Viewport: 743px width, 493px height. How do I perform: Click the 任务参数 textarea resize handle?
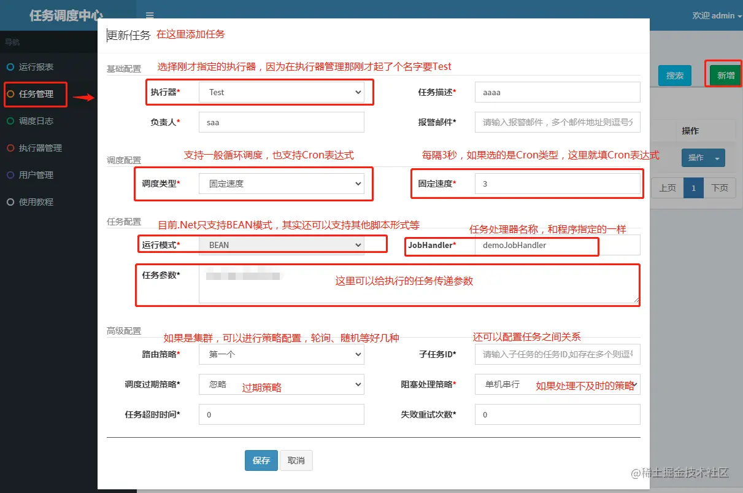pyautogui.click(x=636, y=300)
